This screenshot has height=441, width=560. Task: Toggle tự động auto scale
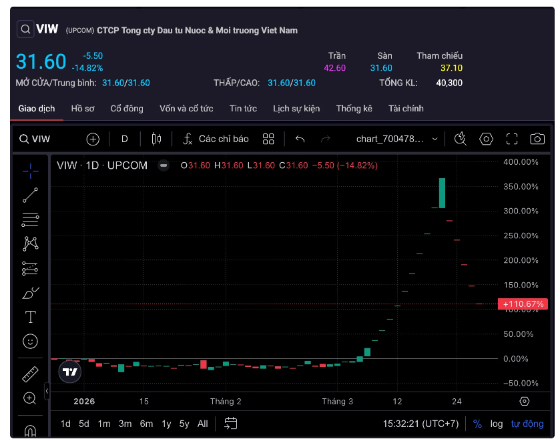point(527,424)
